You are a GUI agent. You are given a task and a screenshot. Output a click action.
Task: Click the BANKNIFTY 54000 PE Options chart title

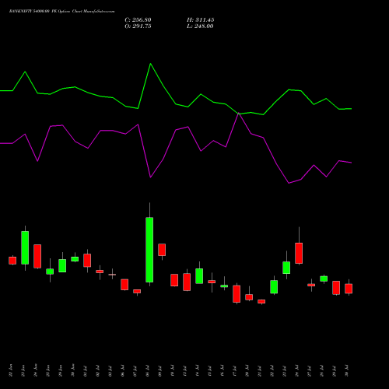tap(61, 12)
